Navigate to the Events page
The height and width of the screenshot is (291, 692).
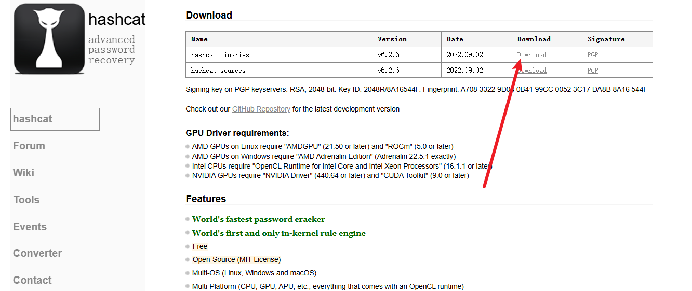30,227
